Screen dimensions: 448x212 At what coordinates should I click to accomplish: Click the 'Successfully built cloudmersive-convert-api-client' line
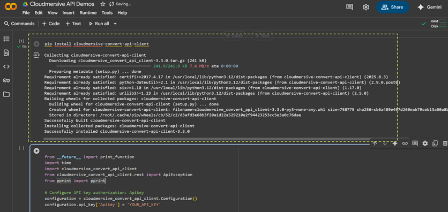pos(104,120)
